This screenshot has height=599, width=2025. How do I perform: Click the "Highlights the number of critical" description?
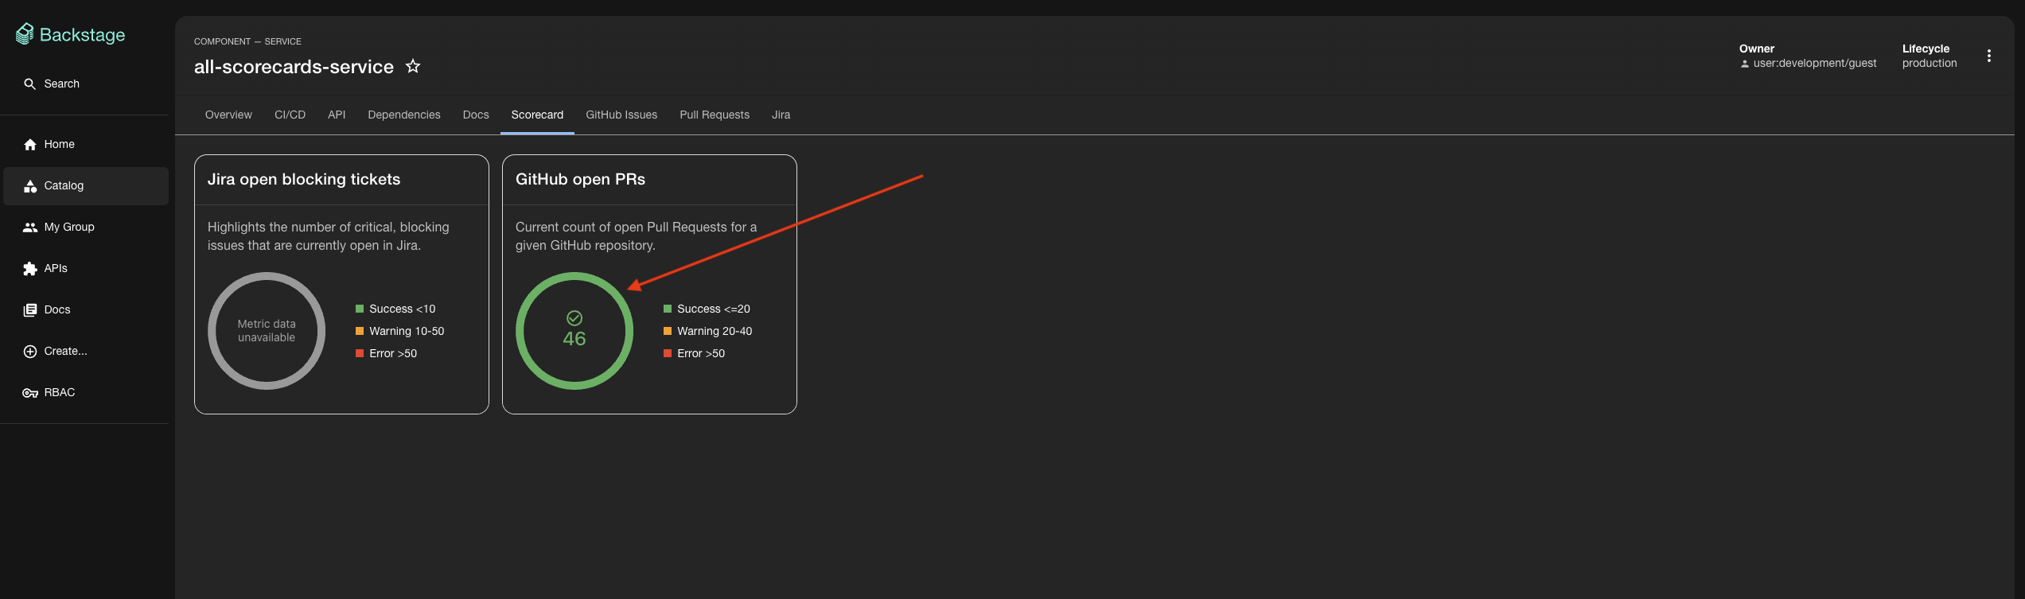(x=329, y=236)
